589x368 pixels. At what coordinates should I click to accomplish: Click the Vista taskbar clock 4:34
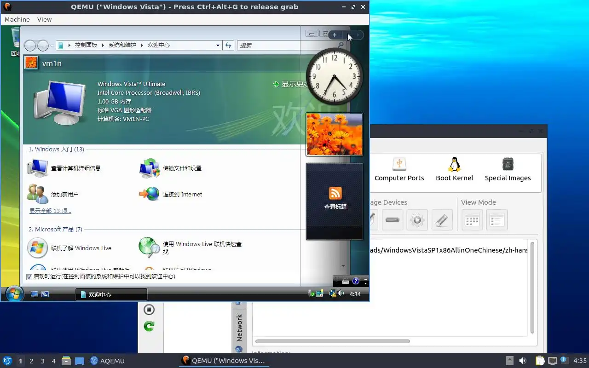pos(355,294)
